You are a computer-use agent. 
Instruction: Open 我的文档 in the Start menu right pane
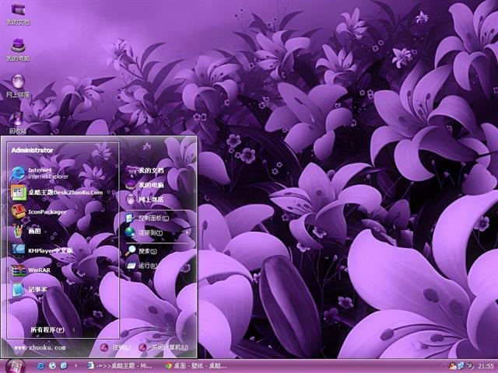click(x=146, y=170)
